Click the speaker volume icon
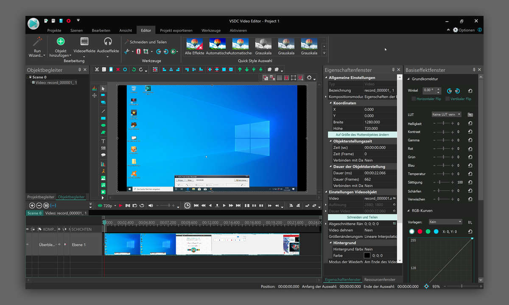The width and height of the screenshot is (509, 305). tap(151, 205)
